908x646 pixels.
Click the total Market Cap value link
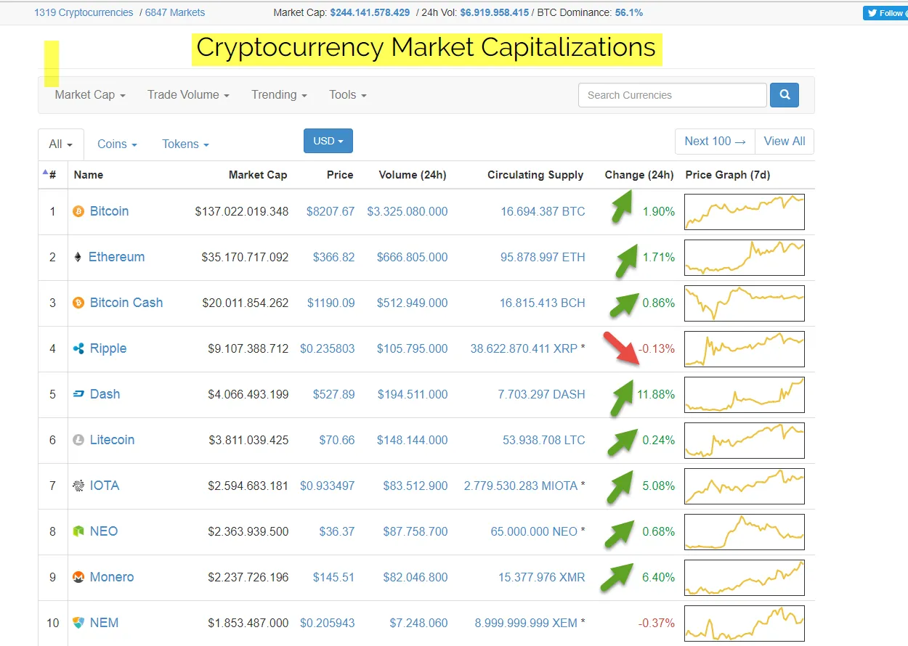click(x=370, y=12)
